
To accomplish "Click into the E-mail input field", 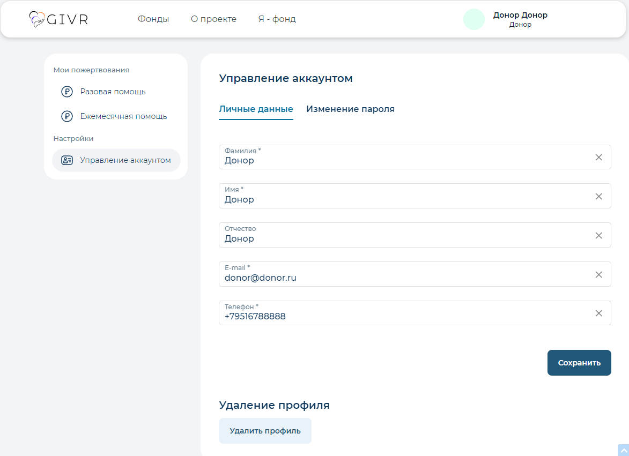I will pos(402,278).
